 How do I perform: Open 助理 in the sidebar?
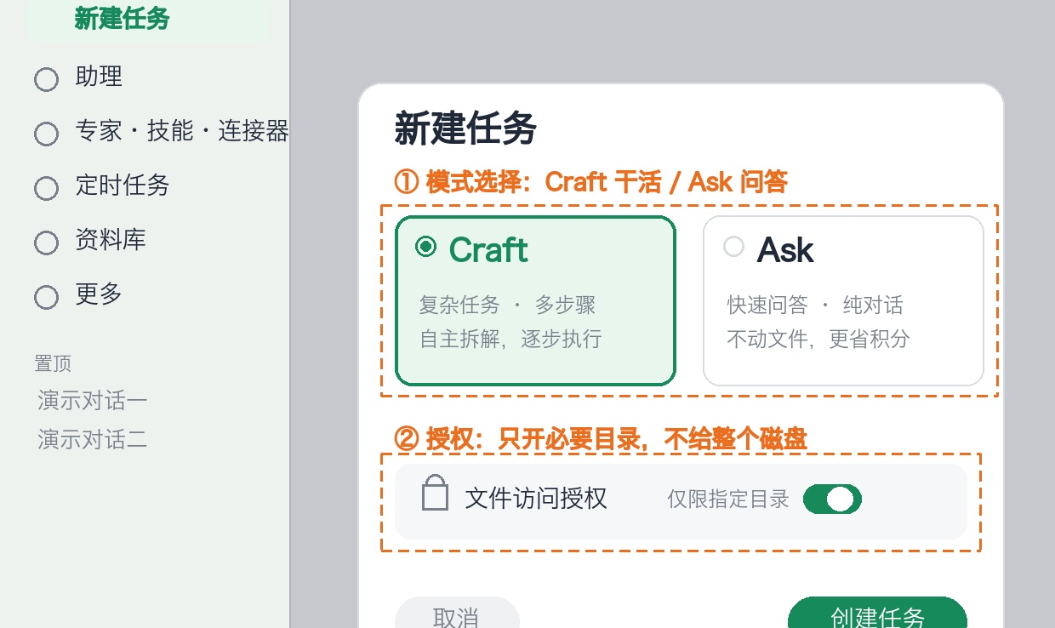pyautogui.click(x=99, y=77)
